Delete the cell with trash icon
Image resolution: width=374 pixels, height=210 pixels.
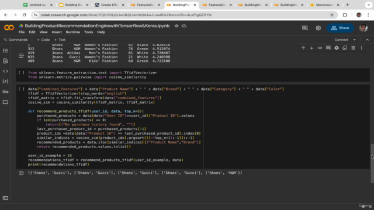[353, 48]
